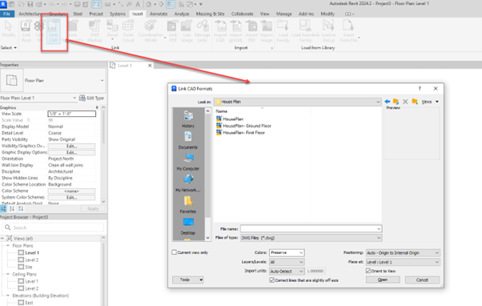The image size is (482, 306).
Task: Click the Cancel button in dialog
Action: [x=422, y=280]
